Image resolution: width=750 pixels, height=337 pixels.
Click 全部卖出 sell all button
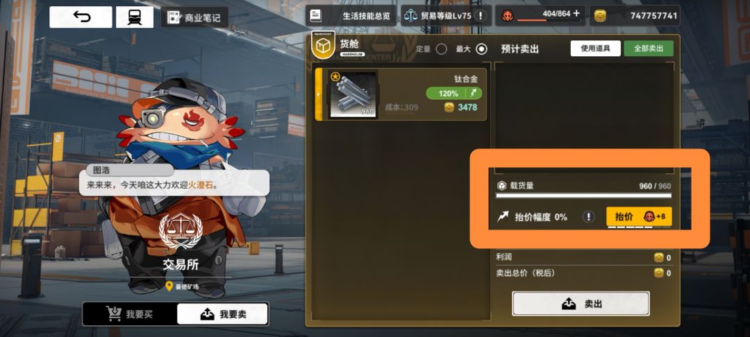click(648, 49)
